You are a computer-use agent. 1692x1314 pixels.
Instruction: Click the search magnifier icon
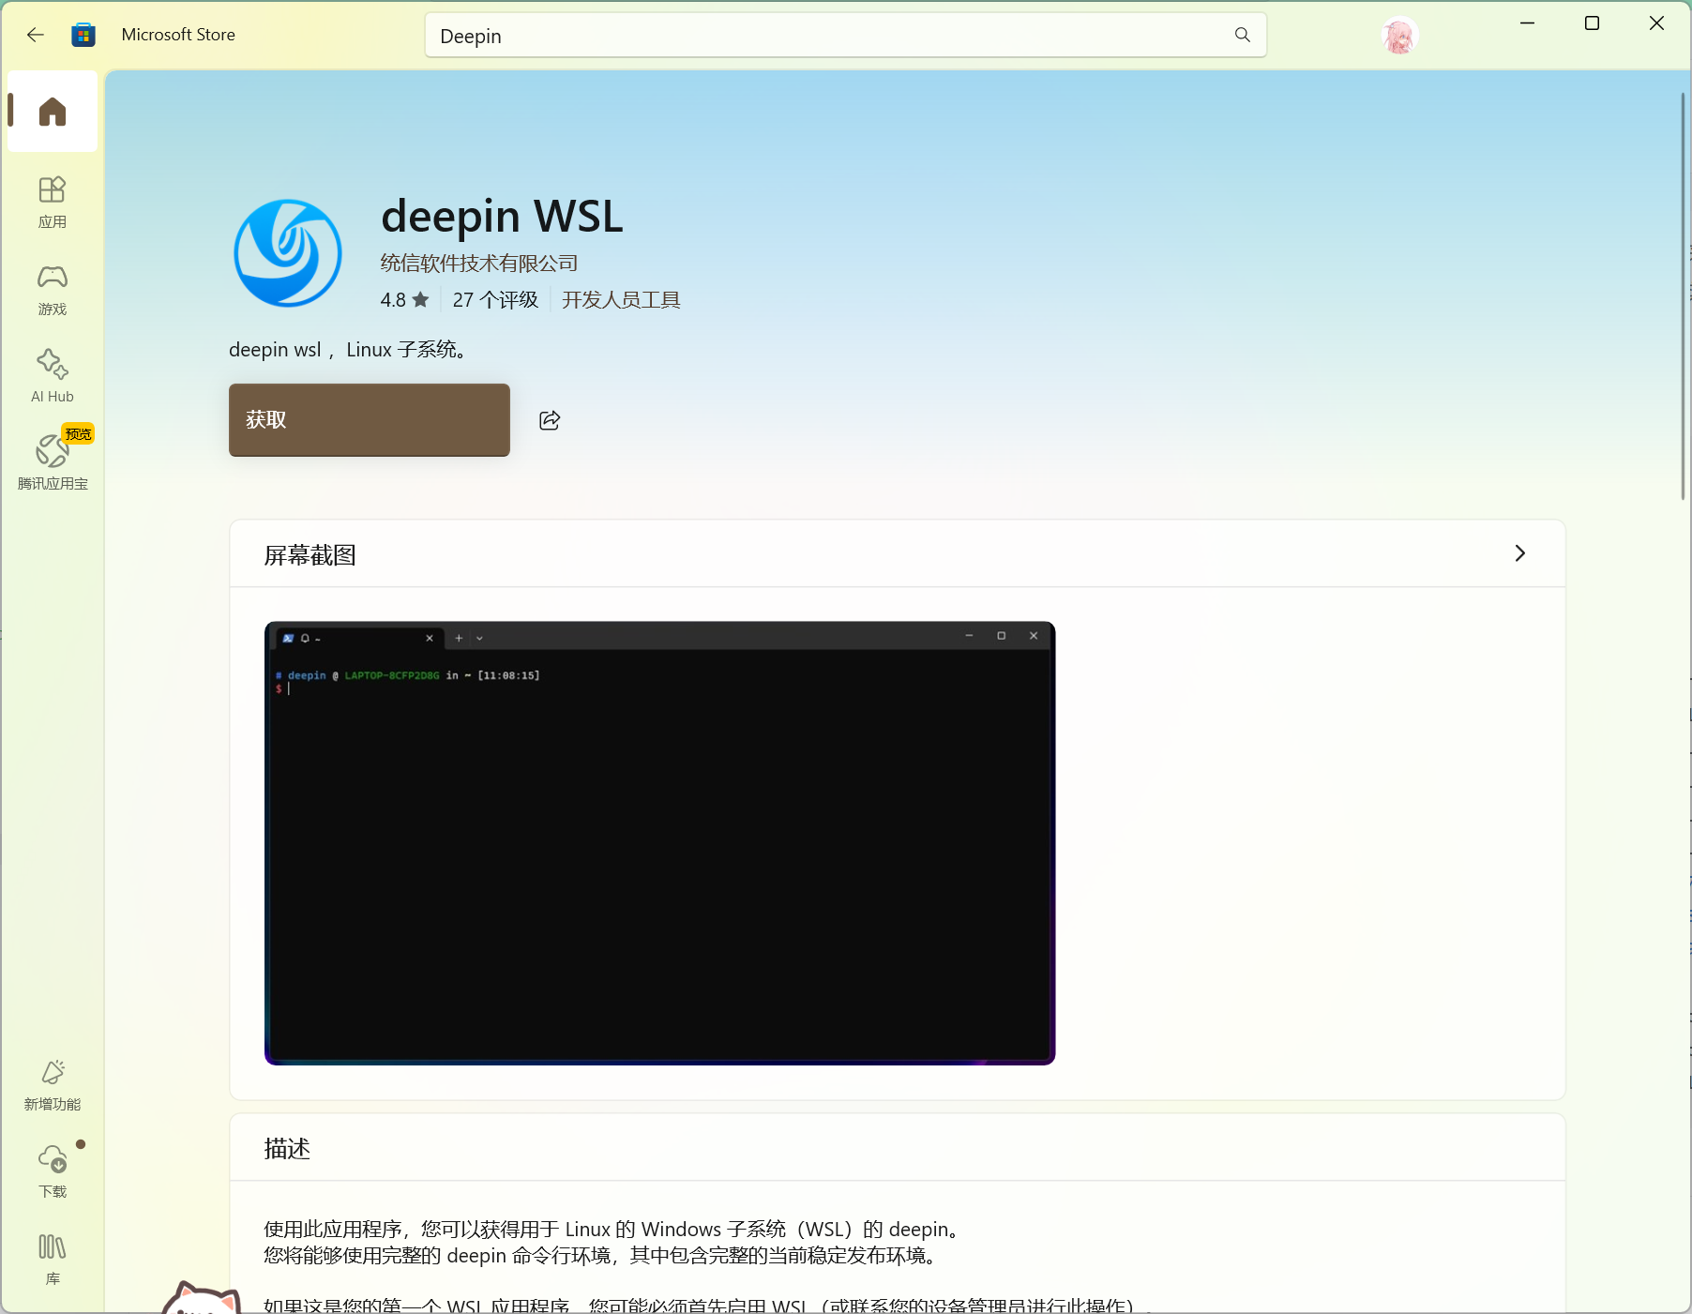click(1242, 35)
